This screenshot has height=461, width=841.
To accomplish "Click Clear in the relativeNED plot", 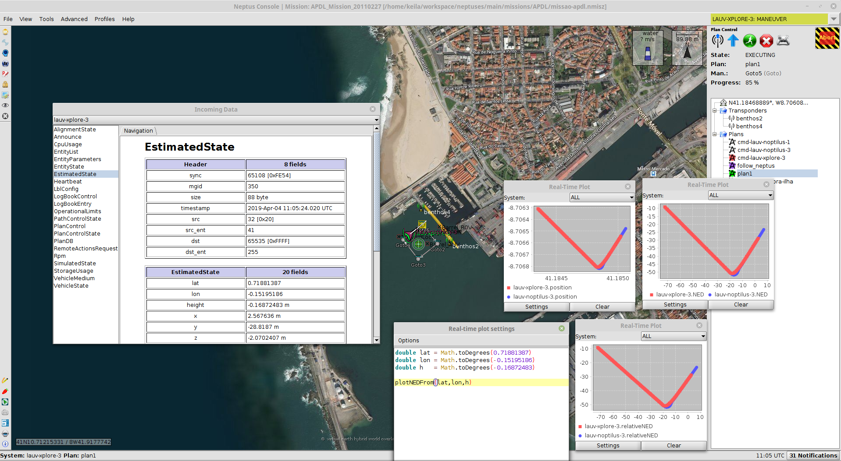I will [674, 446].
